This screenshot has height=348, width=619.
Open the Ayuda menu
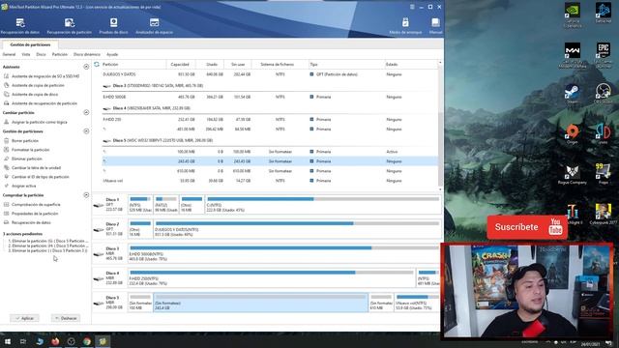click(112, 54)
